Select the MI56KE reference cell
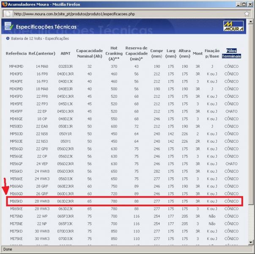Viewport: 255px width, 254px height. coord(16,179)
